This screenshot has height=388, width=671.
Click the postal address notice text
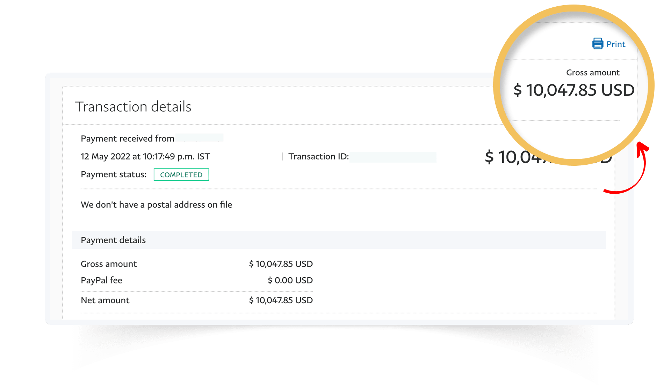[x=156, y=204]
